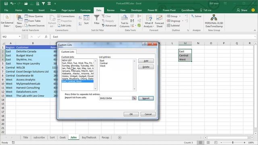258x145 pixels.
Task: Open the Group dropdown in Outline
Action: point(174,16)
